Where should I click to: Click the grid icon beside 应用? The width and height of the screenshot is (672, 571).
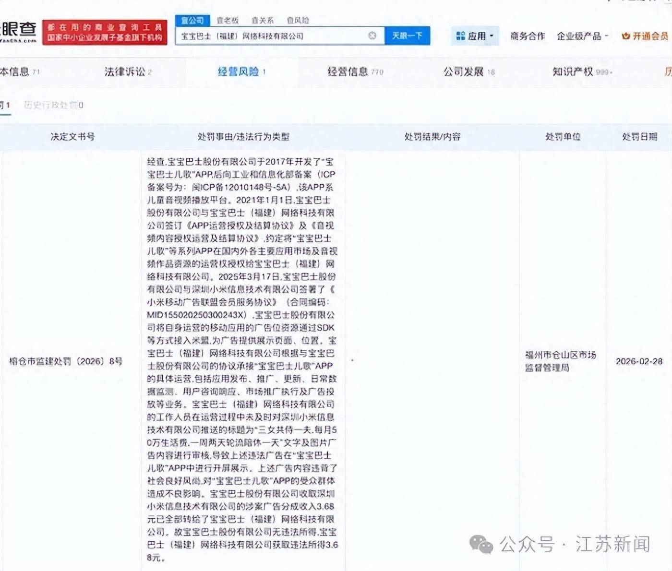pyautogui.click(x=460, y=35)
